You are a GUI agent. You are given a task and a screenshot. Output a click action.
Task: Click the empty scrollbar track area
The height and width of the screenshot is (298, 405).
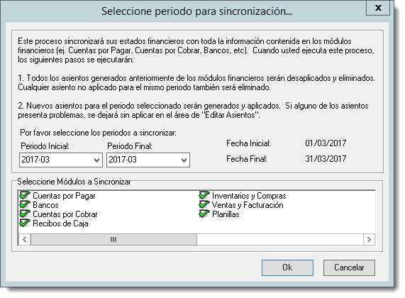click(280, 240)
